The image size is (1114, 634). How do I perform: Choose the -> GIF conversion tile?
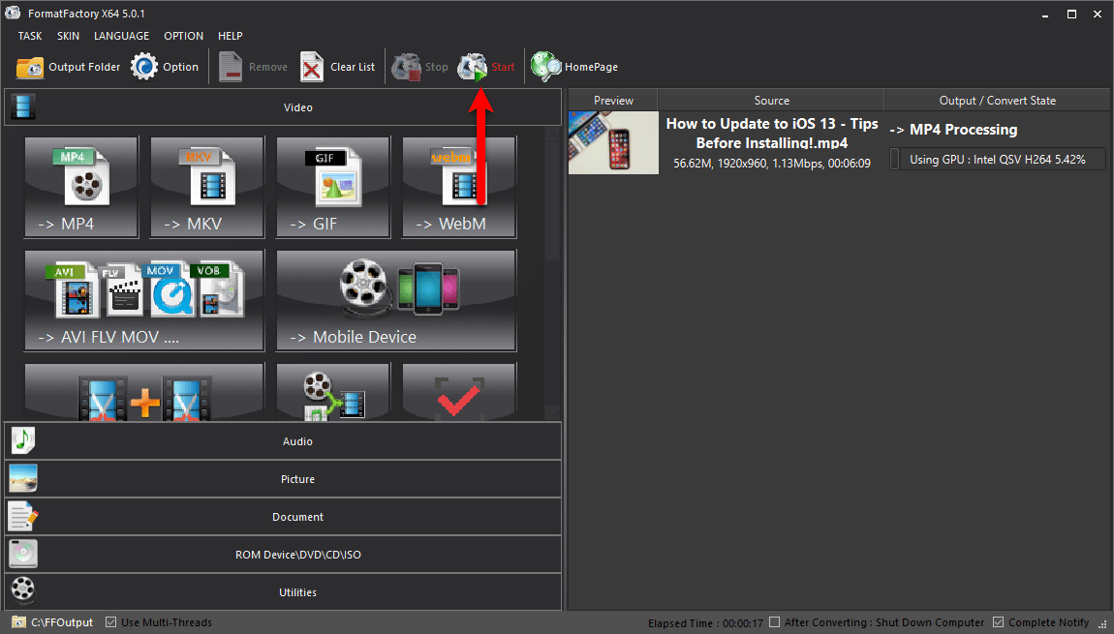[x=333, y=188]
